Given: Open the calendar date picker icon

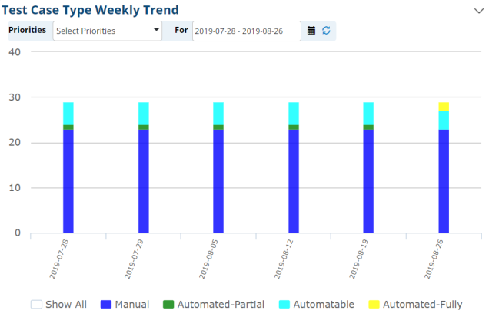Looking at the screenshot, I should [x=311, y=31].
